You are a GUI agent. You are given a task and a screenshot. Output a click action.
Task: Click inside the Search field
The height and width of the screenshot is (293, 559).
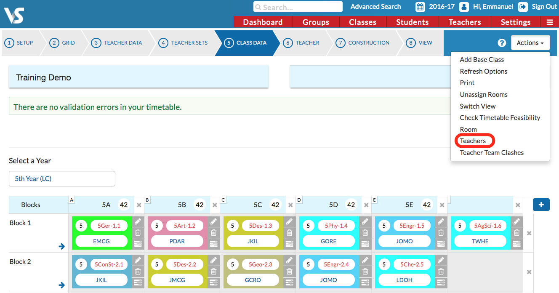point(298,7)
